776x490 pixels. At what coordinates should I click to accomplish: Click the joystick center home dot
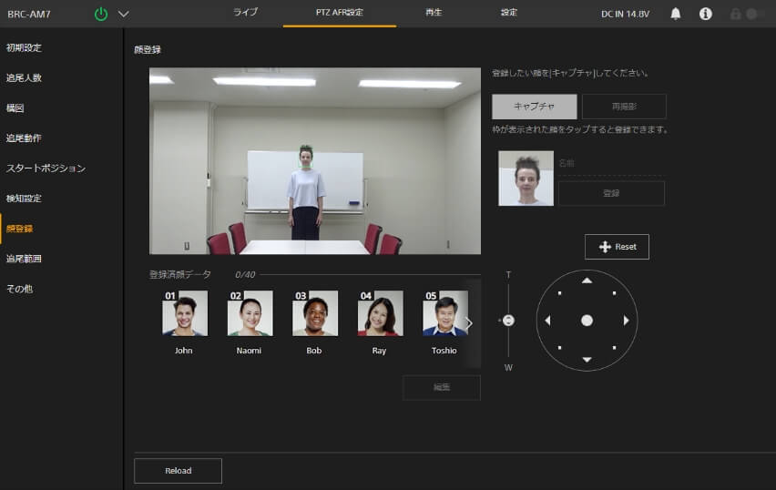[x=587, y=321]
